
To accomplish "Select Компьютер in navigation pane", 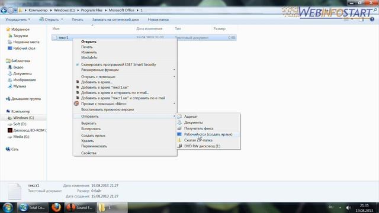I will pyautogui.click(x=18, y=111).
